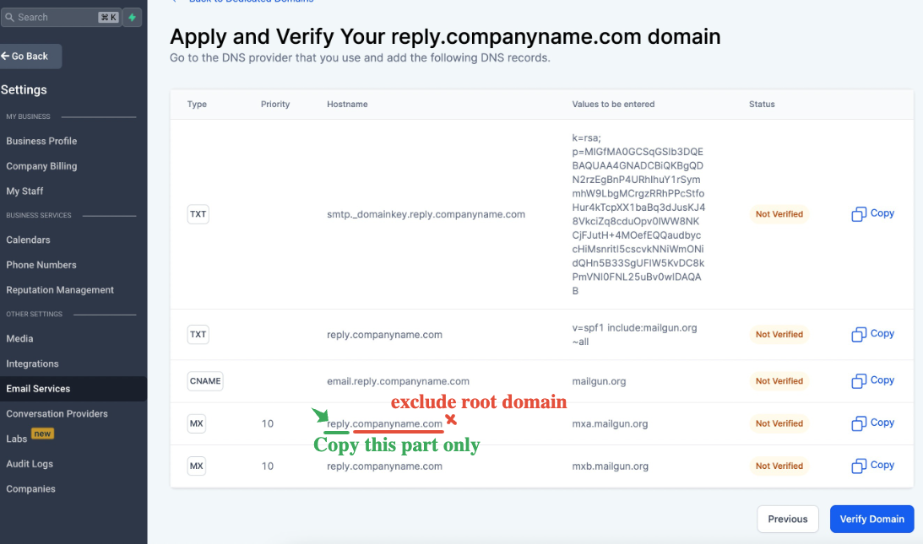Select My Staff in sidebar
This screenshot has height=544, width=923.
(x=24, y=191)
